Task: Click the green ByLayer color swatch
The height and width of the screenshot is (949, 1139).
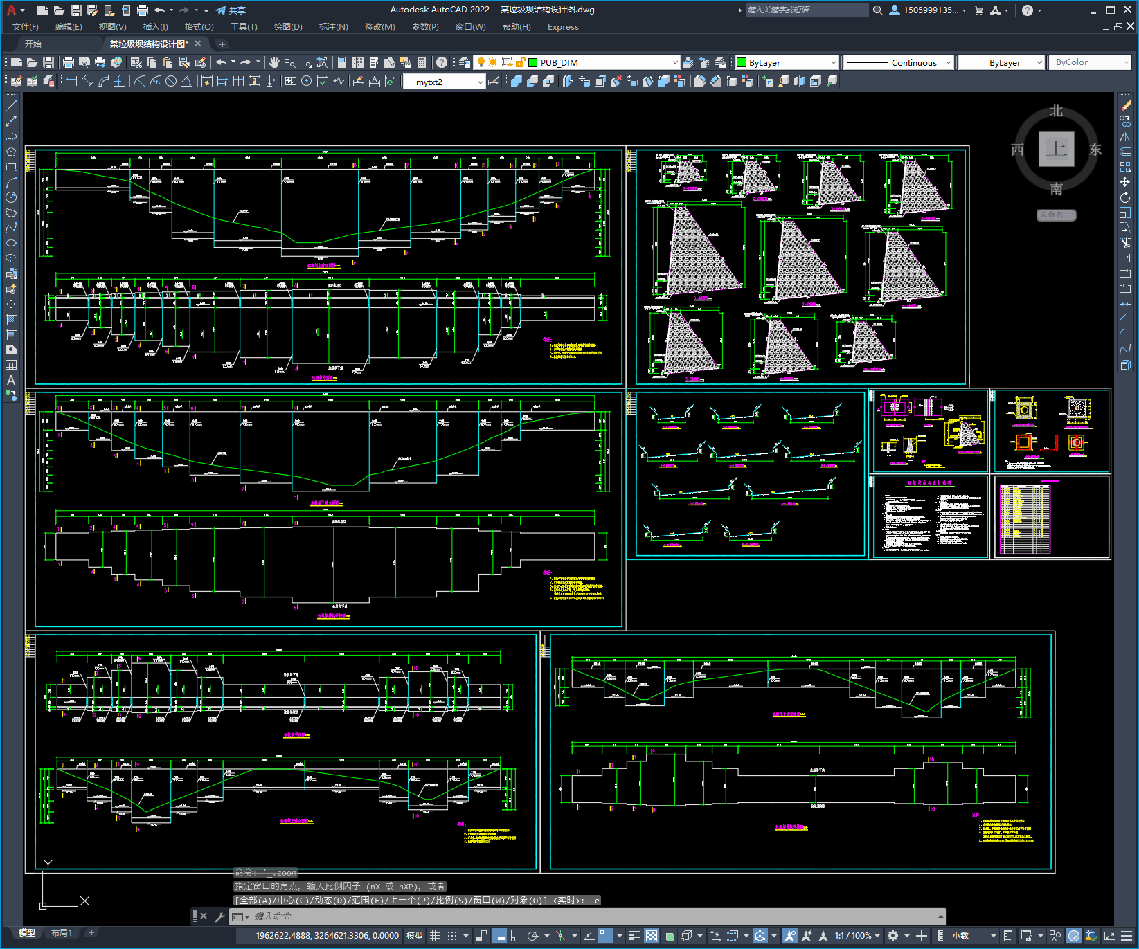Action: tap(742, 62)
